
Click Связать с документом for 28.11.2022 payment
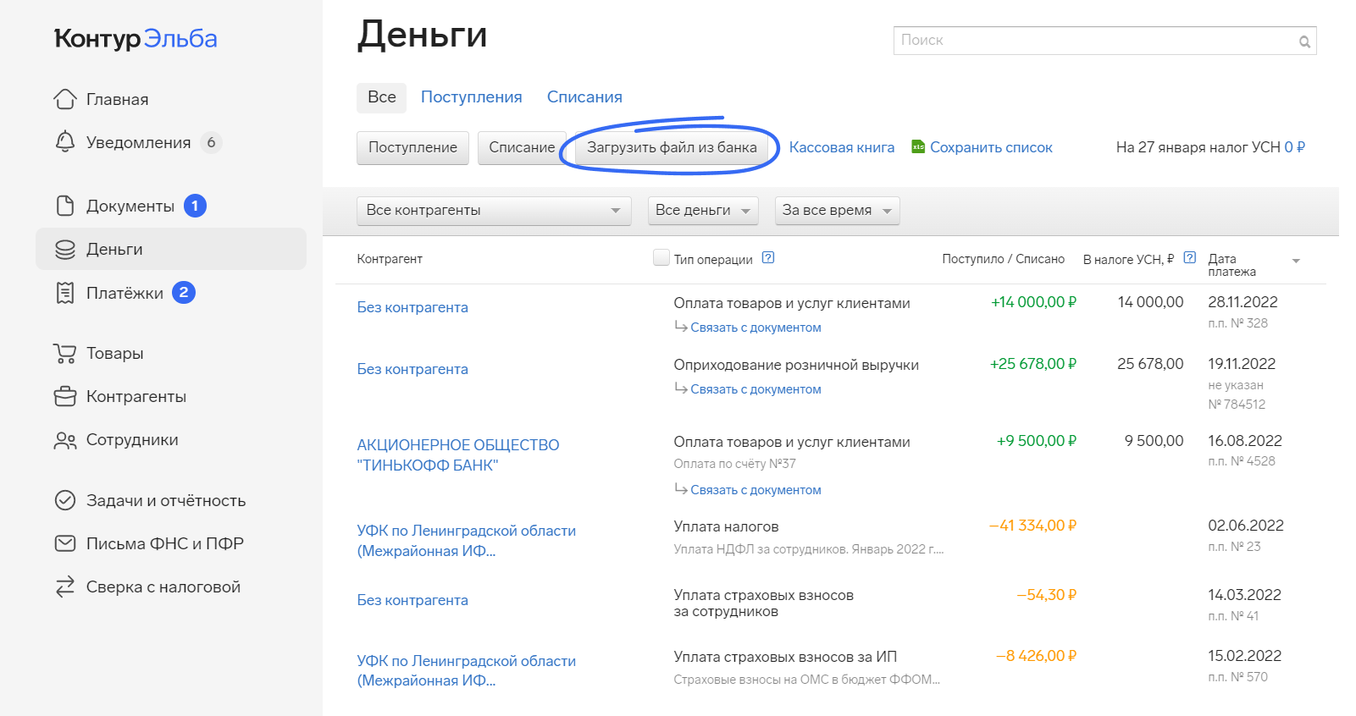[755, 328]
